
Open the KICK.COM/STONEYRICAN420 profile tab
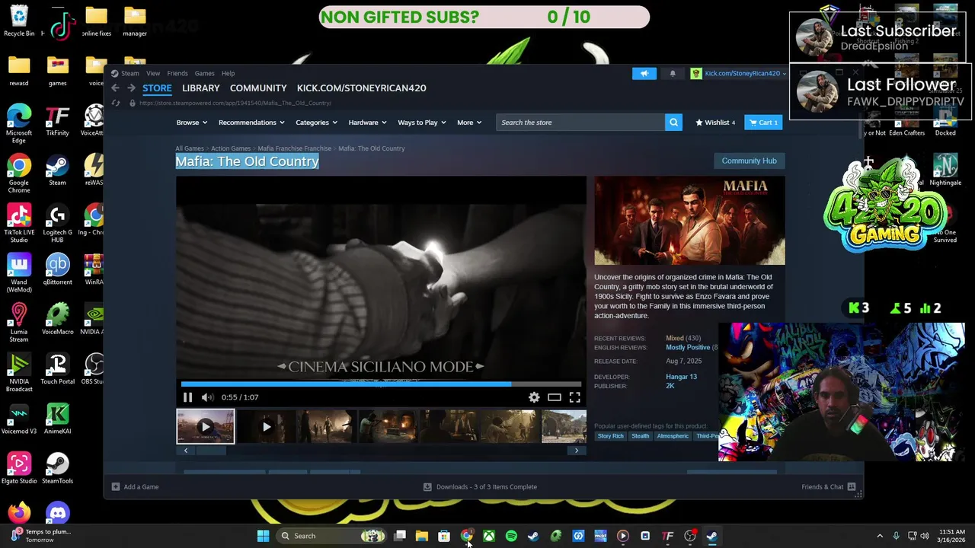(361, 88)
